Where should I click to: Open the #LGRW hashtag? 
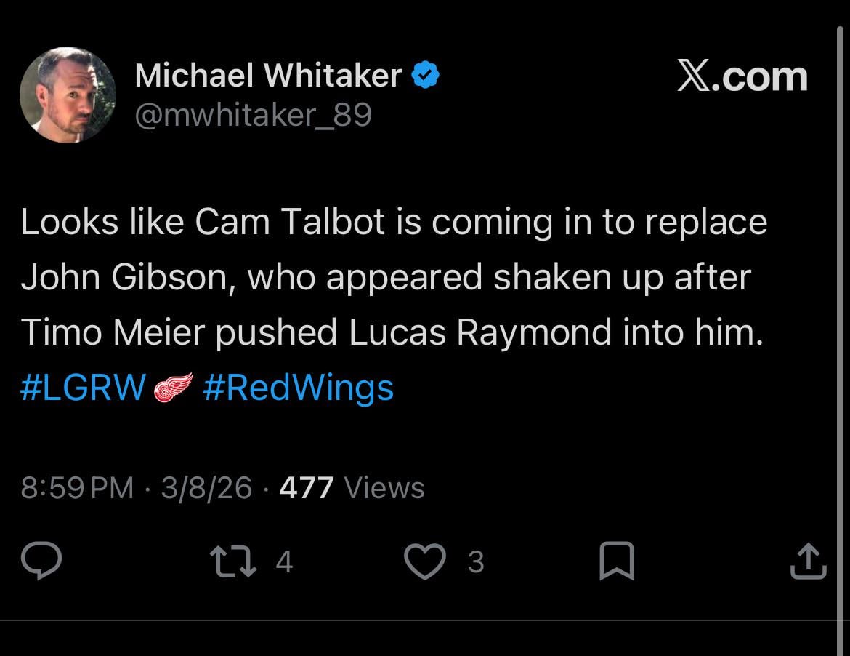84,388
